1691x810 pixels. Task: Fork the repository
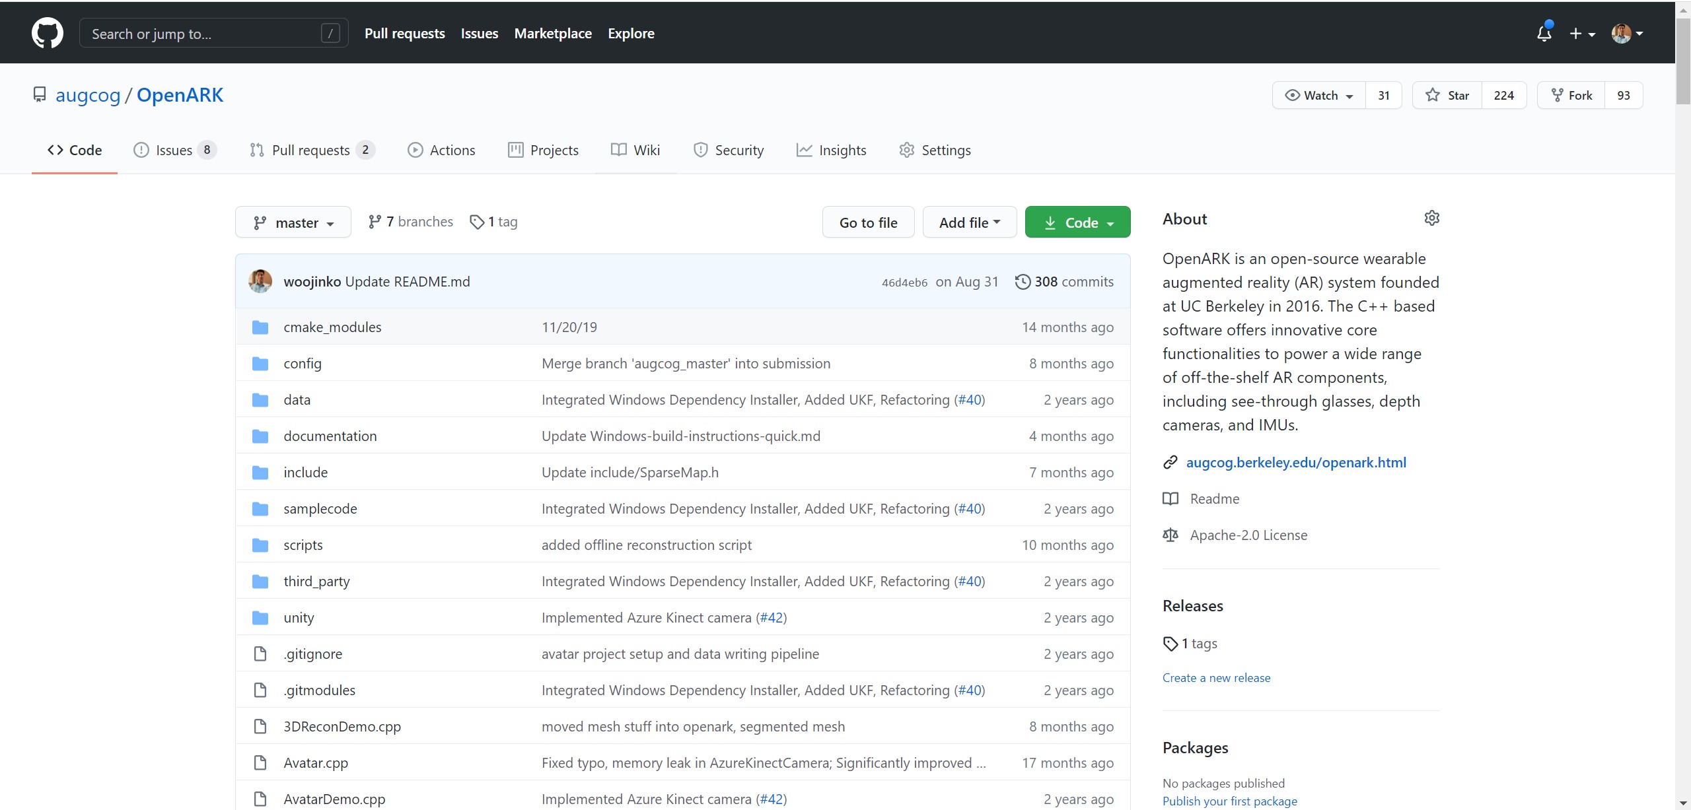1571,96
